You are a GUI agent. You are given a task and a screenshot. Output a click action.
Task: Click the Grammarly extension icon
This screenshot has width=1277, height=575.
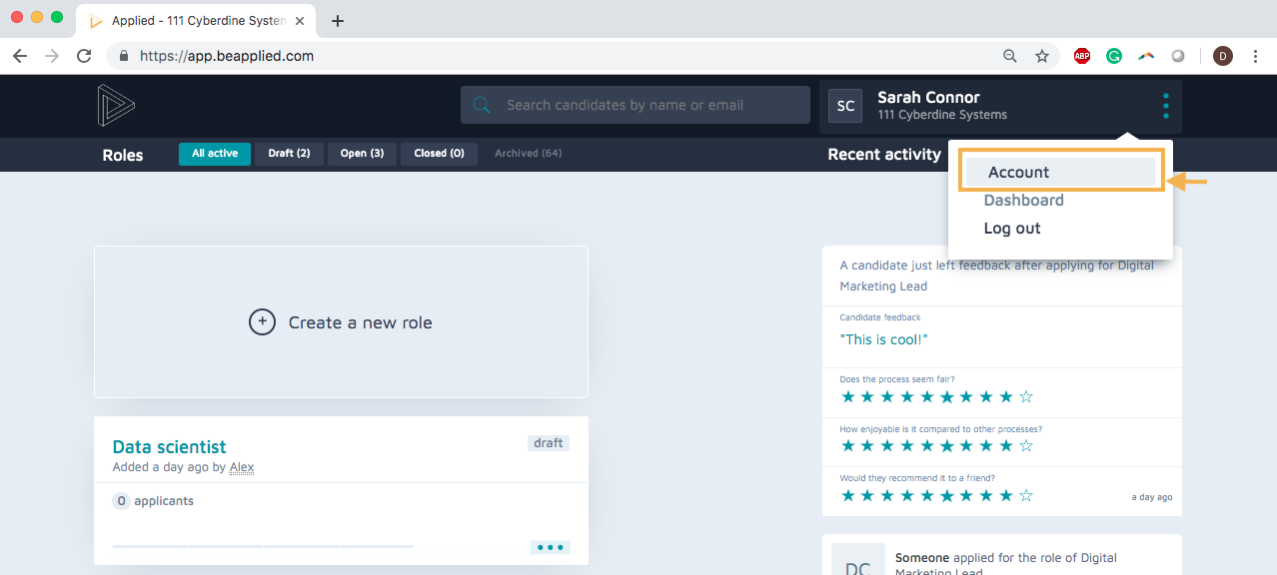tap(1113, 56)
